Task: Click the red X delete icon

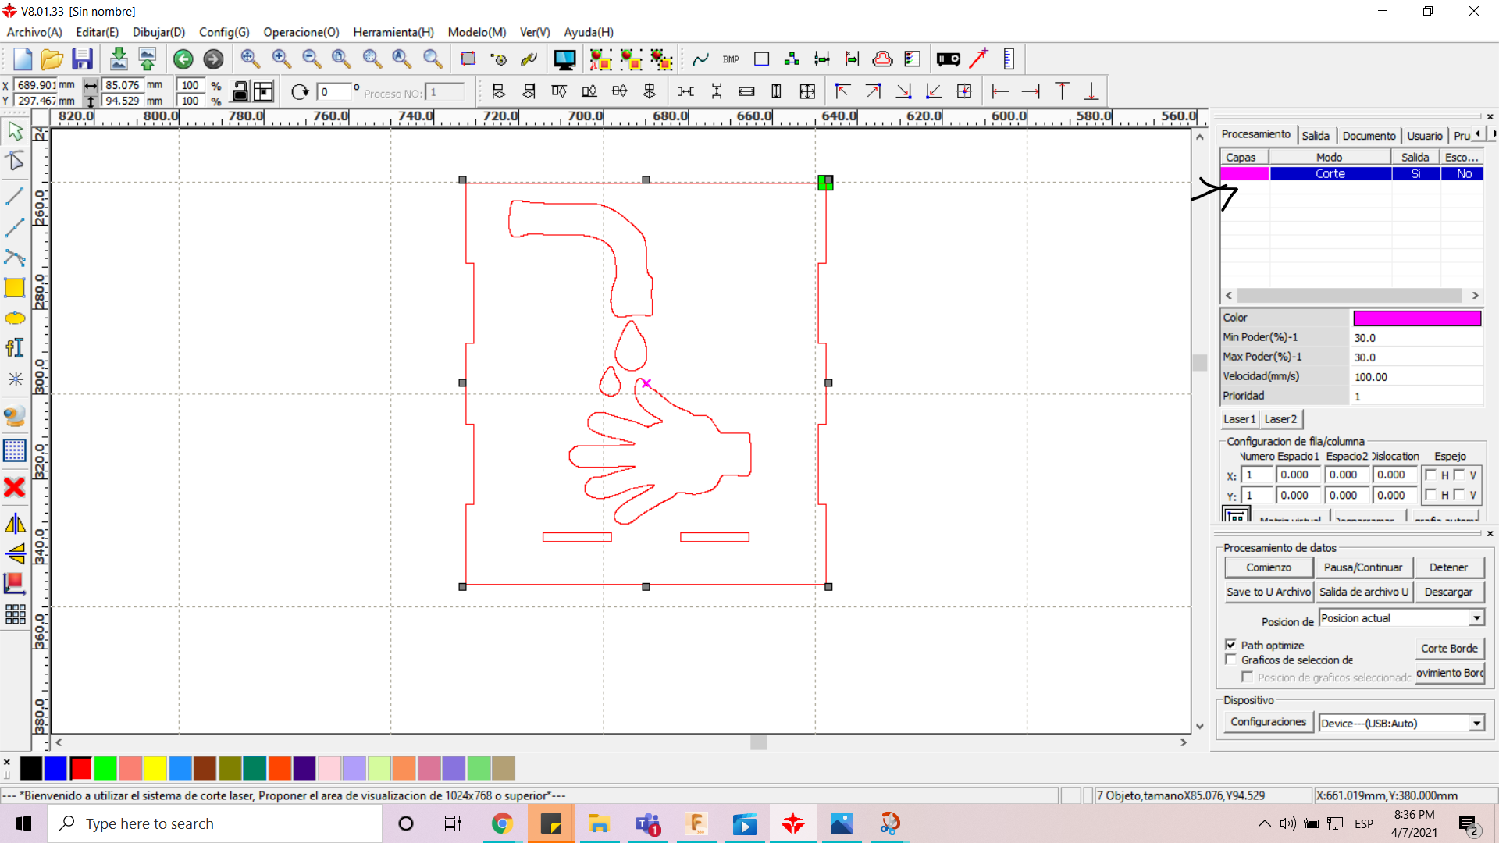Action: [15, 488]
